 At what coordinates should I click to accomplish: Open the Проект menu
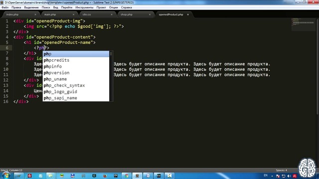point(101,7)
